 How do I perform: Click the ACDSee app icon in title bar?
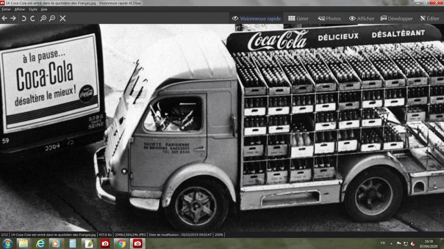pos(2,3)
